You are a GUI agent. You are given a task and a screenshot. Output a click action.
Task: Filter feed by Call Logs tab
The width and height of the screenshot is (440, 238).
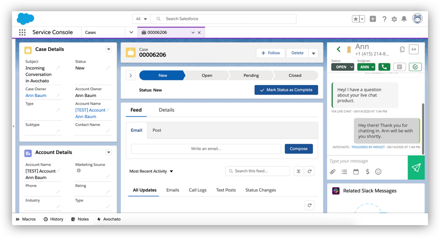(x=198, y=190)
